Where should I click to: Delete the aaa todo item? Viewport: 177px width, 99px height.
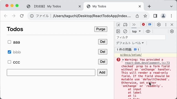point(103,42)
